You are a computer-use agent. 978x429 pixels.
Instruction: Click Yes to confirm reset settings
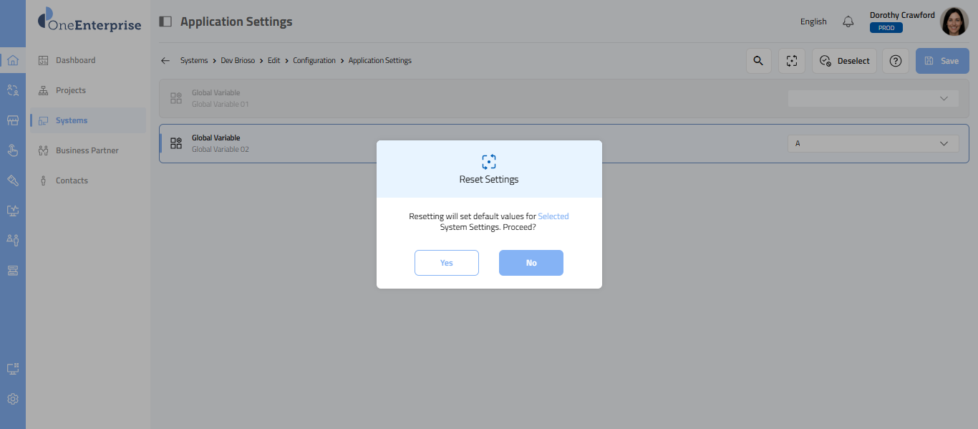[x=446, y=263]
